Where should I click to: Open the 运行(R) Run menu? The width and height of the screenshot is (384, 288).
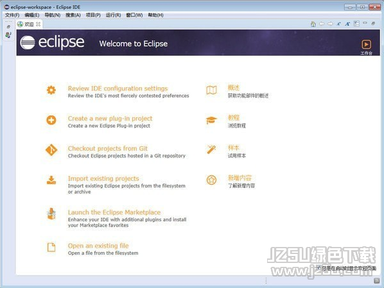click(x=113, y=15)
